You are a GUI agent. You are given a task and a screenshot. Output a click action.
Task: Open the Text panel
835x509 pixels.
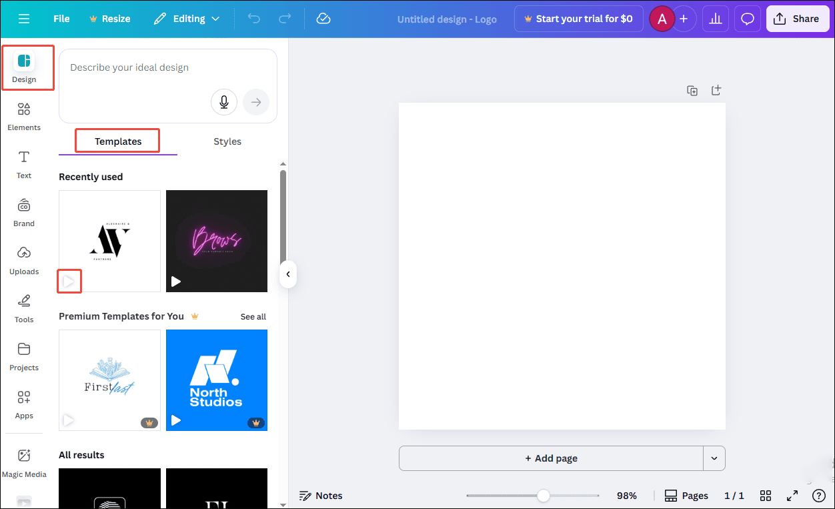pos(24,164)
